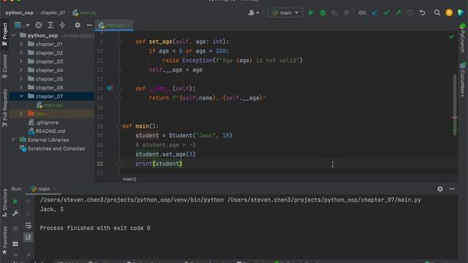Expand the venv folder
Image resolution: width=468 pixels, height=263 pixels.
21,114
